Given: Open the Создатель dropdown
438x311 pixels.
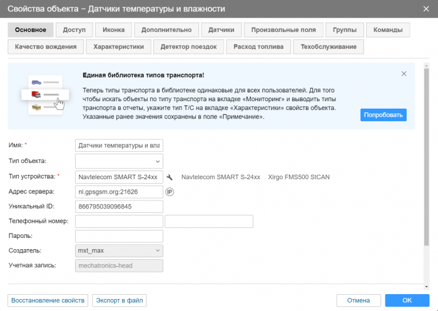Looking at the screenshot, I should [119, 250].
